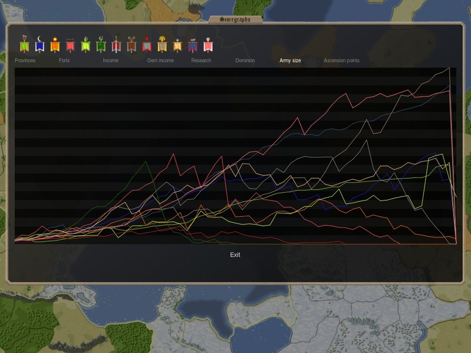
Task: Show the Provinces score graph
Action: coord(25,60)
